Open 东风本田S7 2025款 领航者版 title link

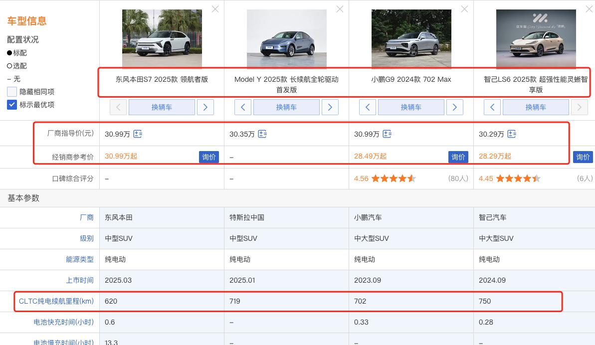pos(162,79)
